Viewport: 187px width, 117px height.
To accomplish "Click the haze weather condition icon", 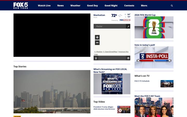I will pyautogui.click(x=120, y=16).
